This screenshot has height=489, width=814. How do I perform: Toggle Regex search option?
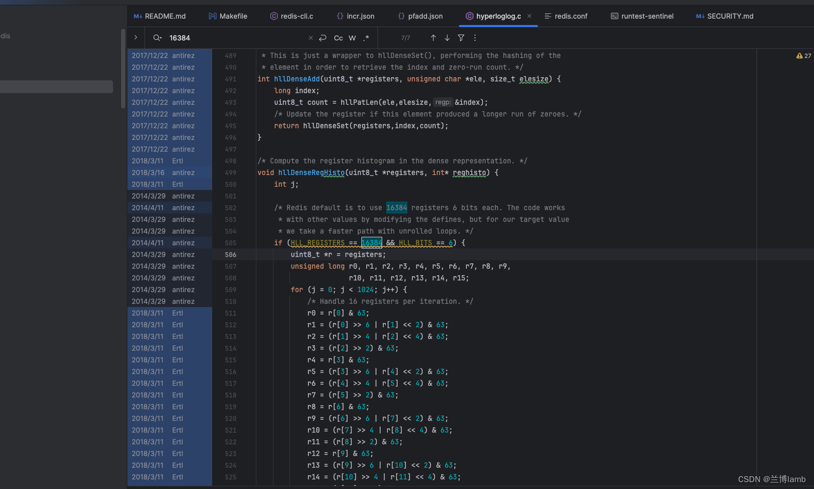tap(366, 38)
